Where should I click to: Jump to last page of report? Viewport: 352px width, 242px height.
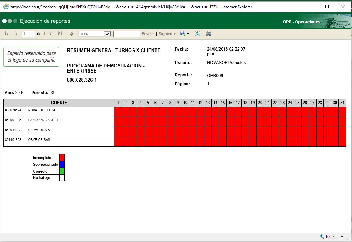click(x=60, y=34)
